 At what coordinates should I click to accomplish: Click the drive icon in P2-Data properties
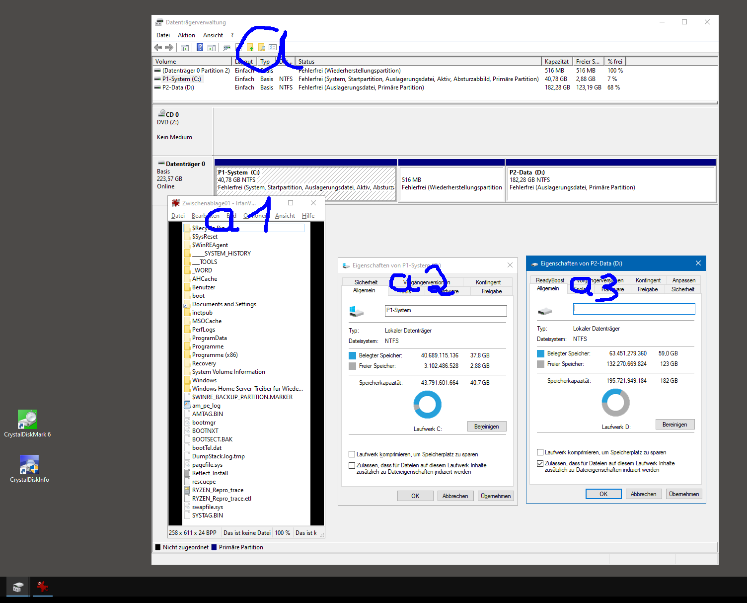pos(545,311)
